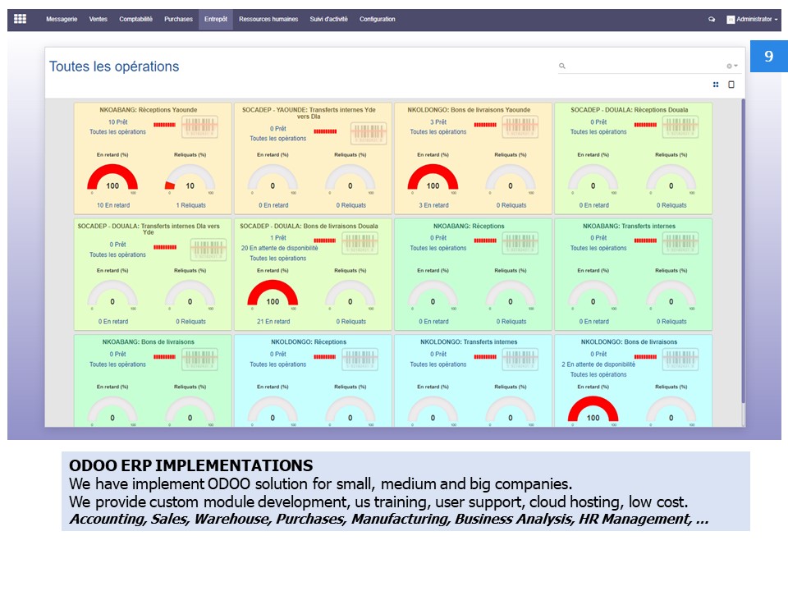Click '2 En attente de disponibilité' link

(x=598, y=364)
